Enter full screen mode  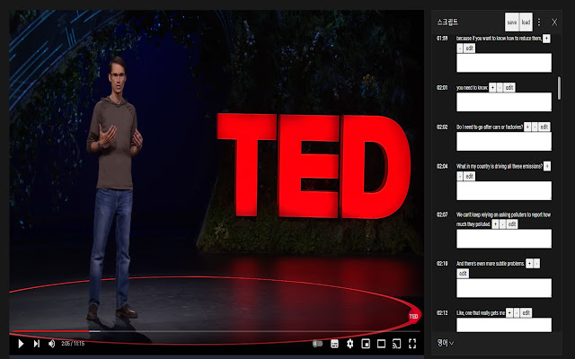[412, 344]
